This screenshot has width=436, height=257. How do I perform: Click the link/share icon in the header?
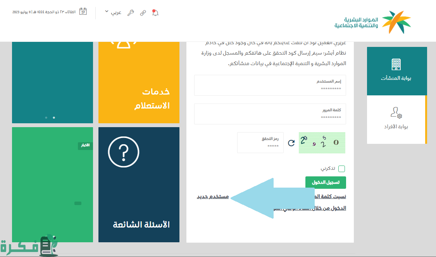[143, 12]
